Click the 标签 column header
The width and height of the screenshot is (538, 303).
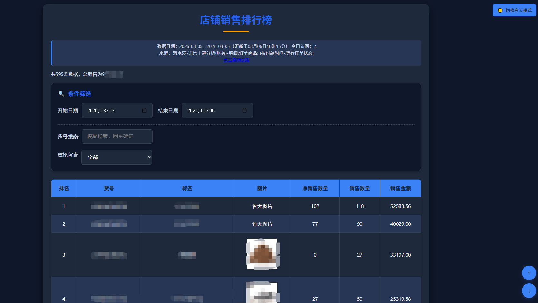coord(187,188)
